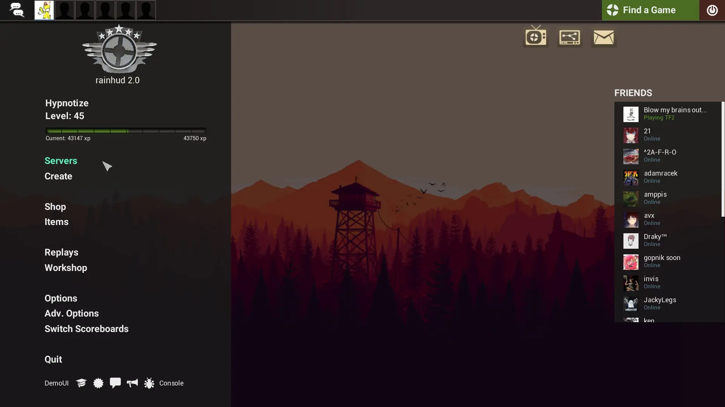Toggle Switch Scoreboards option
The image size is (725, 407).
[x=86, y=329]
